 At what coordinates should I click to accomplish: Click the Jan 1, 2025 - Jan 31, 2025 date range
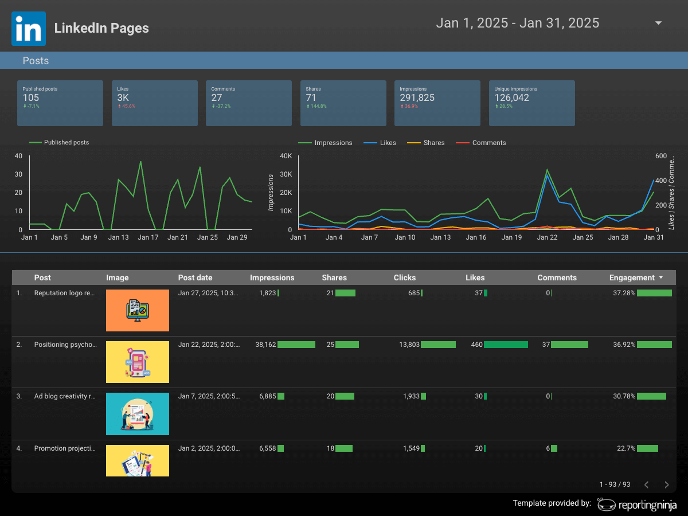pyautogui.click(x=518, y=23)
